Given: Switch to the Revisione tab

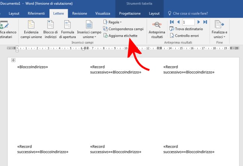Looking at the screenshot, I should point(79,13).
